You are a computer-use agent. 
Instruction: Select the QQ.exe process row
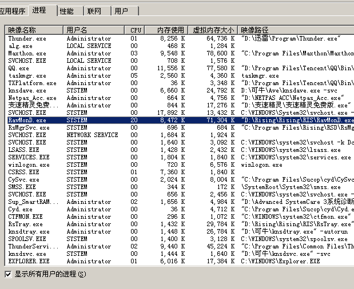(x=180, y=68)
